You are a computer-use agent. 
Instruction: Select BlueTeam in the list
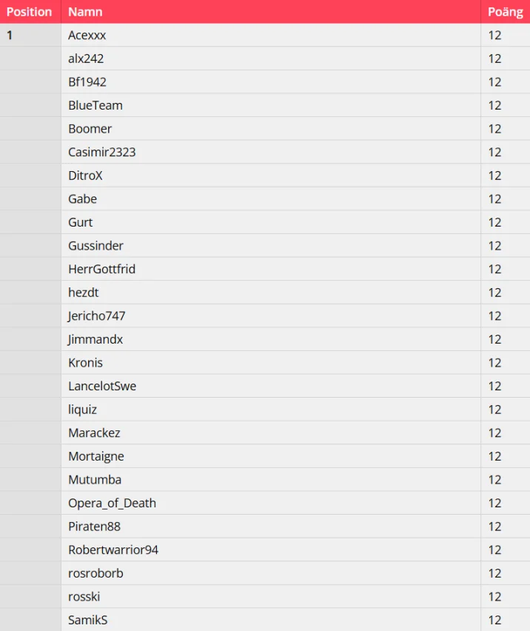click(95, 105)
